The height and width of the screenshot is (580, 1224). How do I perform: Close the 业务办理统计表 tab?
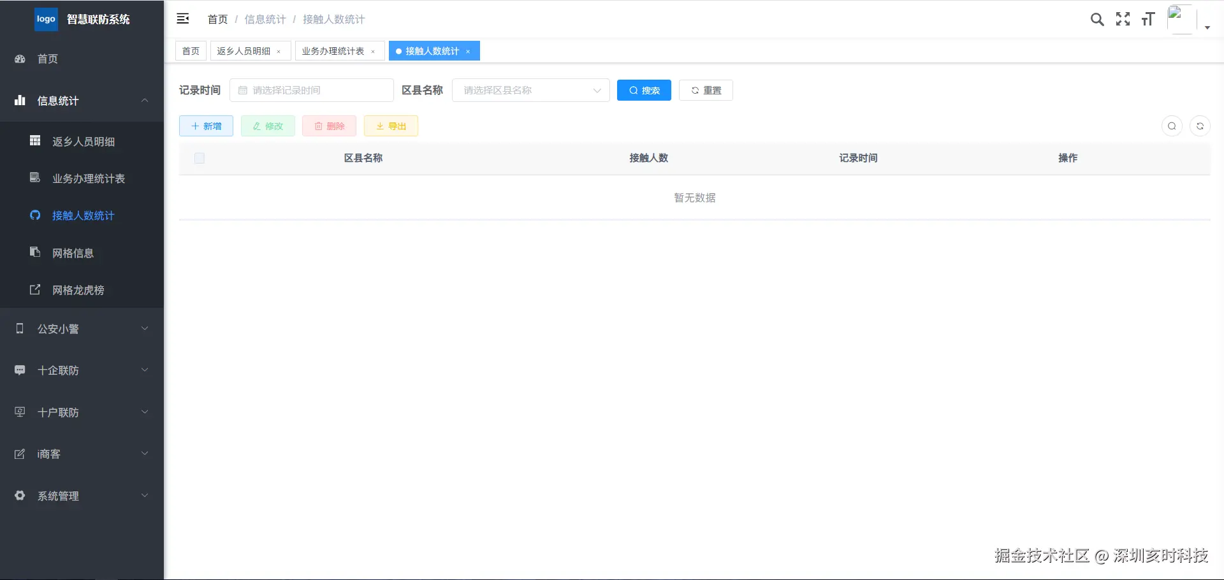click(x=373, y=52)
